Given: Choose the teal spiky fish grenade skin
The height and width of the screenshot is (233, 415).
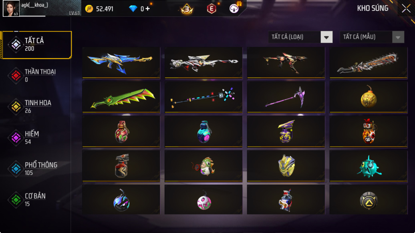Looking at the screenshot, I should (369, 166).
